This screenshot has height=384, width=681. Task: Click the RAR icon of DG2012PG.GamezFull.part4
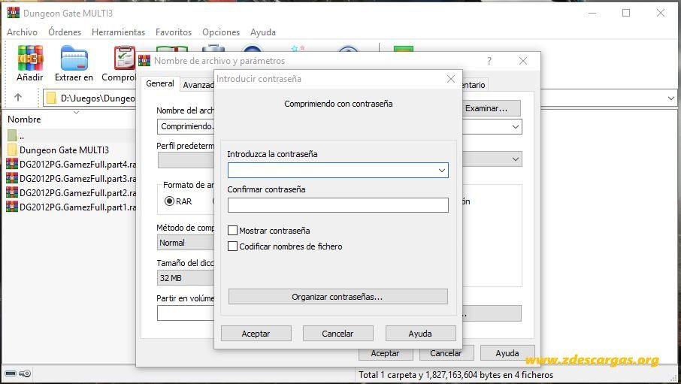click(x=12, y=164)
